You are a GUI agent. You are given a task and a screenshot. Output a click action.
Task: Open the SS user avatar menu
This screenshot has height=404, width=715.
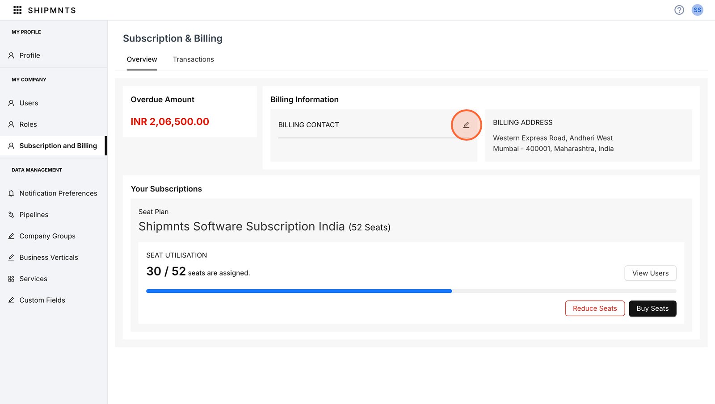pyautogui.click(x=697, y=10)
